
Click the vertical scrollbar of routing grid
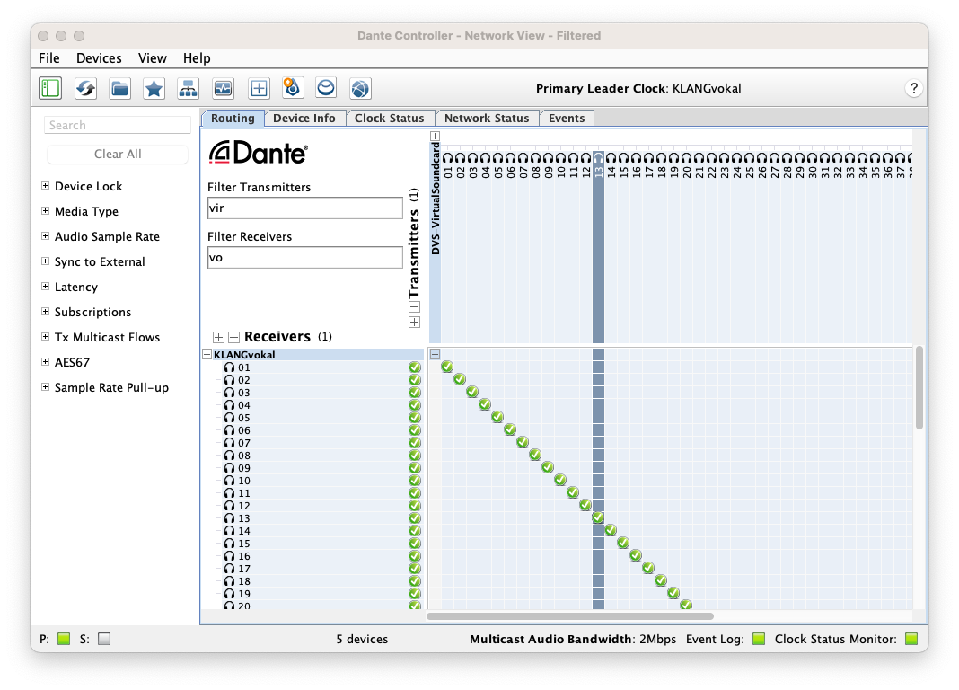pos(919,388)
